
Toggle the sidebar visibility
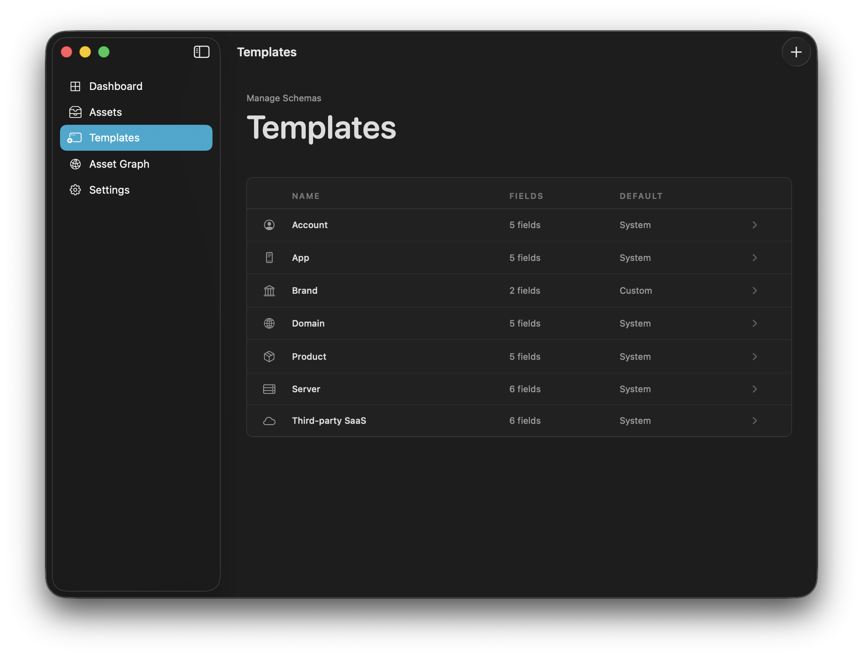pos(202,52)
